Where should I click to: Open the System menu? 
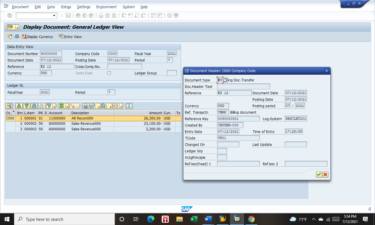(x=129, y=7)
